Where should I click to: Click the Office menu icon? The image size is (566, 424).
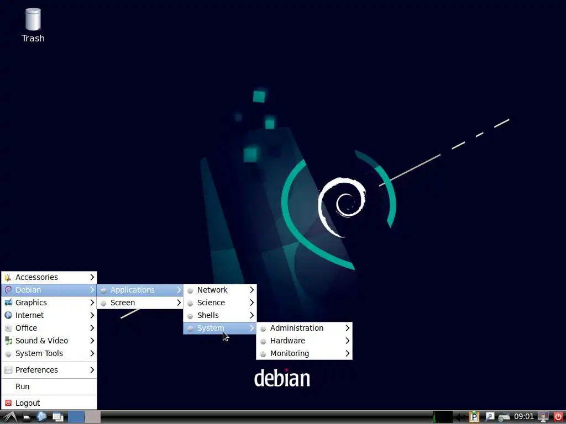click(8, 328)
